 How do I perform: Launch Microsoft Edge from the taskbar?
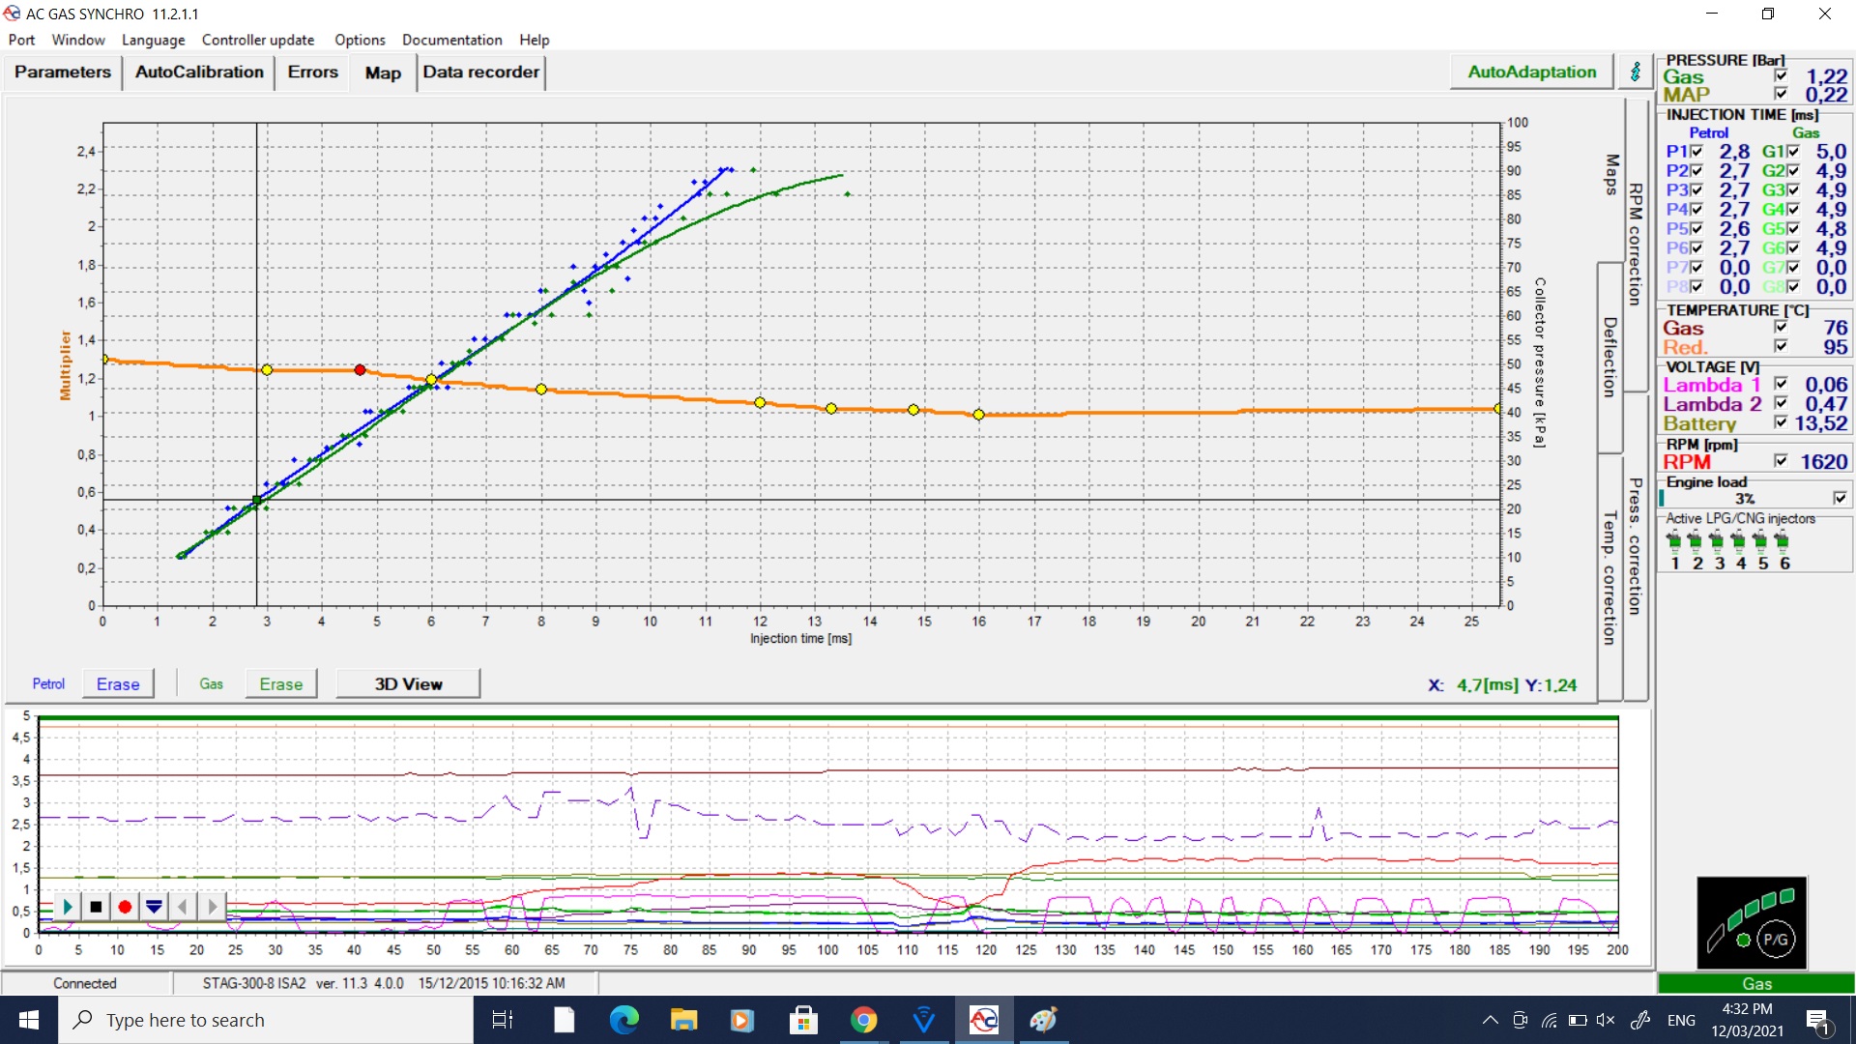(624, 1020)
